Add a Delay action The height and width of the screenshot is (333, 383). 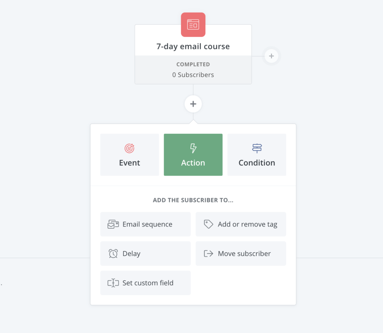(145, 253)
